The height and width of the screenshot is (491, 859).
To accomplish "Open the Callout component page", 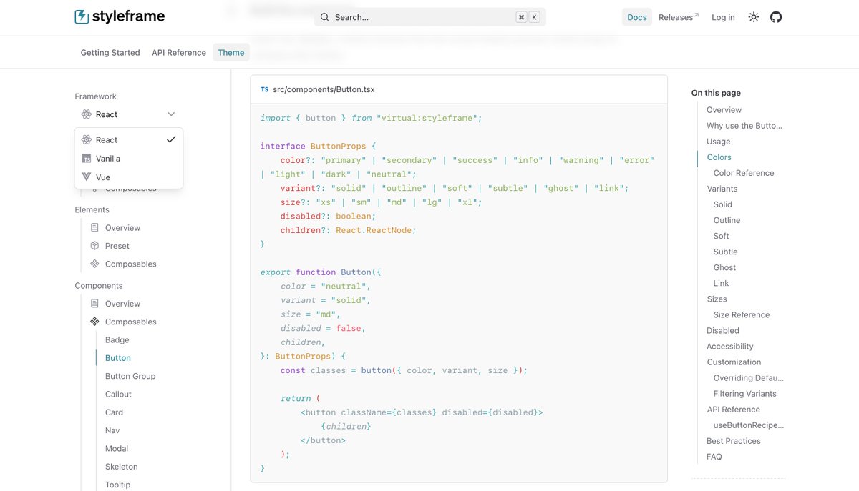I will click(x=118, y=395).
